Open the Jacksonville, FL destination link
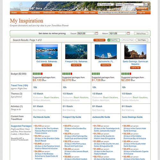 [106, 62]
